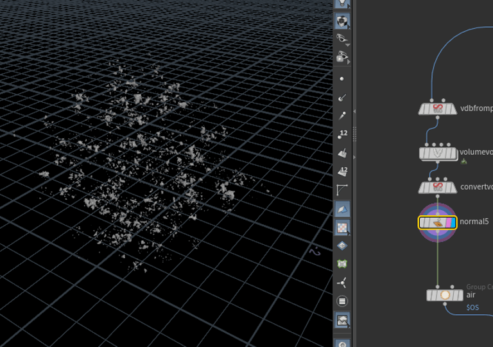Click the vdbfromp node label text
Image resolution: width=493 pixels, height=347 pixels.
coord(476,109)
